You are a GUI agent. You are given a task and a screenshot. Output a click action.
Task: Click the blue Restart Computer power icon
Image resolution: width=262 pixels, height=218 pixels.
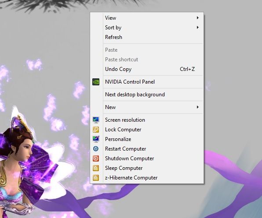click(96, 149)
